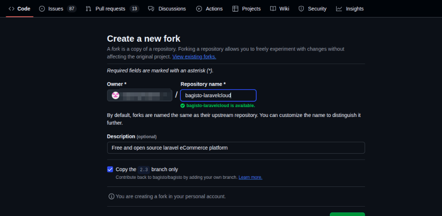The image size is (442, 216).
Task: Open the Actions tab
Action: click(x=209, y=9)
